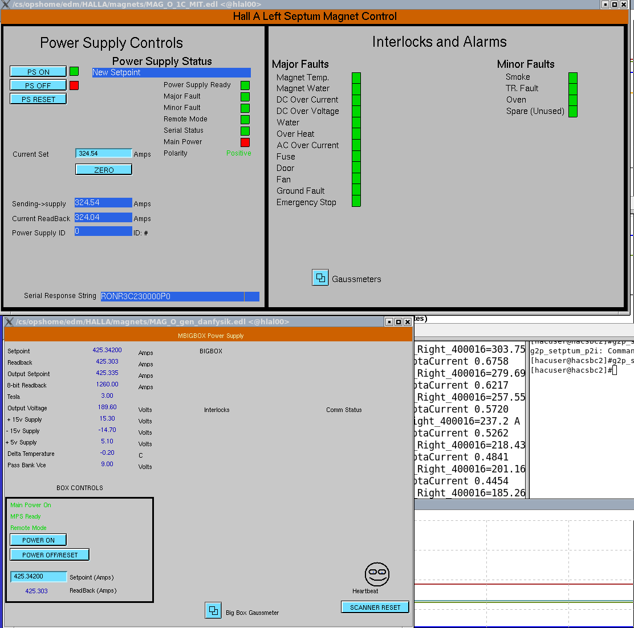Click the Magnet Temp. fault indicator

tap(356, 78)
